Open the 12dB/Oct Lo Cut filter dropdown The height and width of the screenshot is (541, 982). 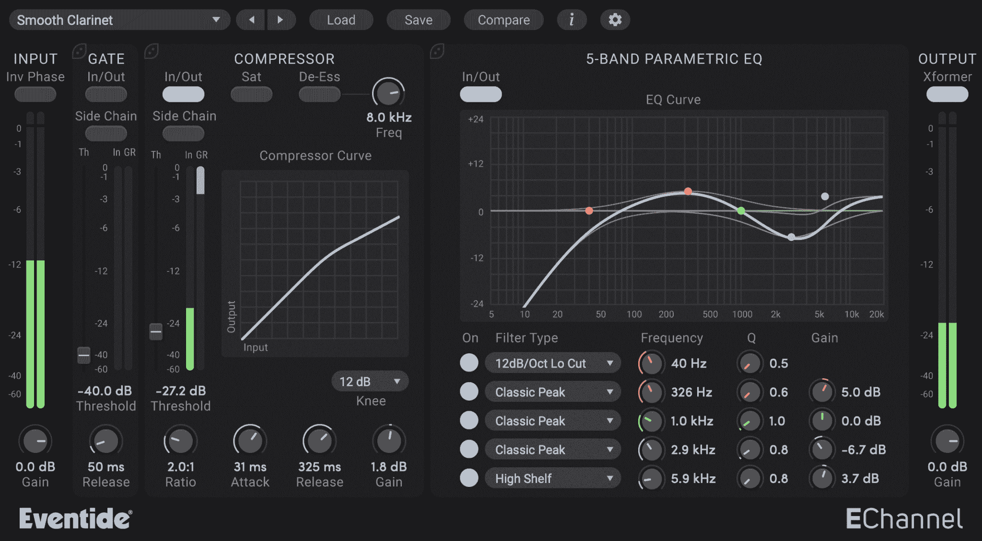point(552,363)
